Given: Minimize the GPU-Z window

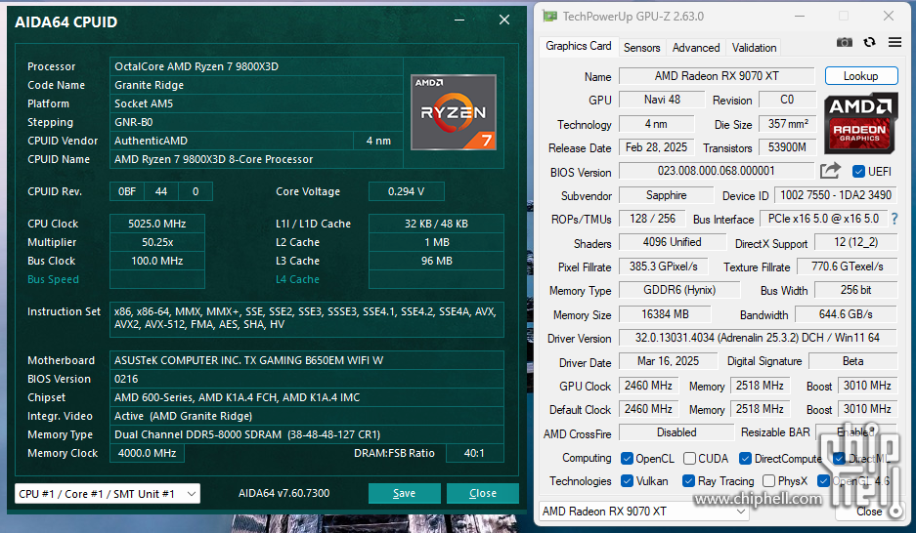Looking at the screenshot, I should [800, 16].
